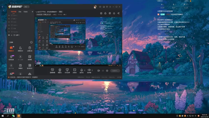This screenshot has height=118, width=209.
Task: Click the record video icon in bottom toolbar
Action: coord(98,71)
